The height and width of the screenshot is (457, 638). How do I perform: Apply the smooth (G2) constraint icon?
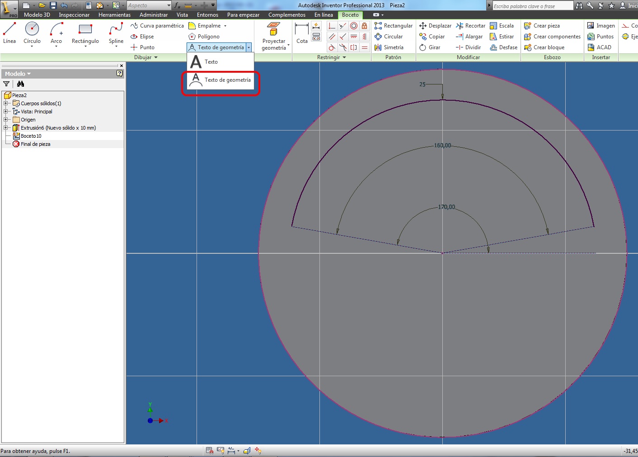343,47
